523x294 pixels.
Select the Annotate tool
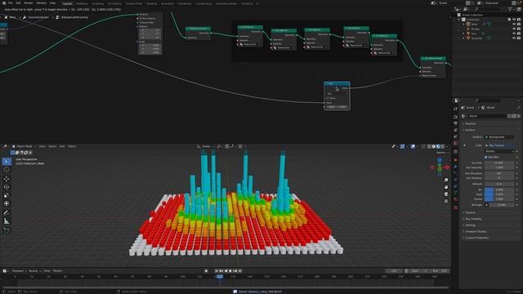click(x=7, y=212)
